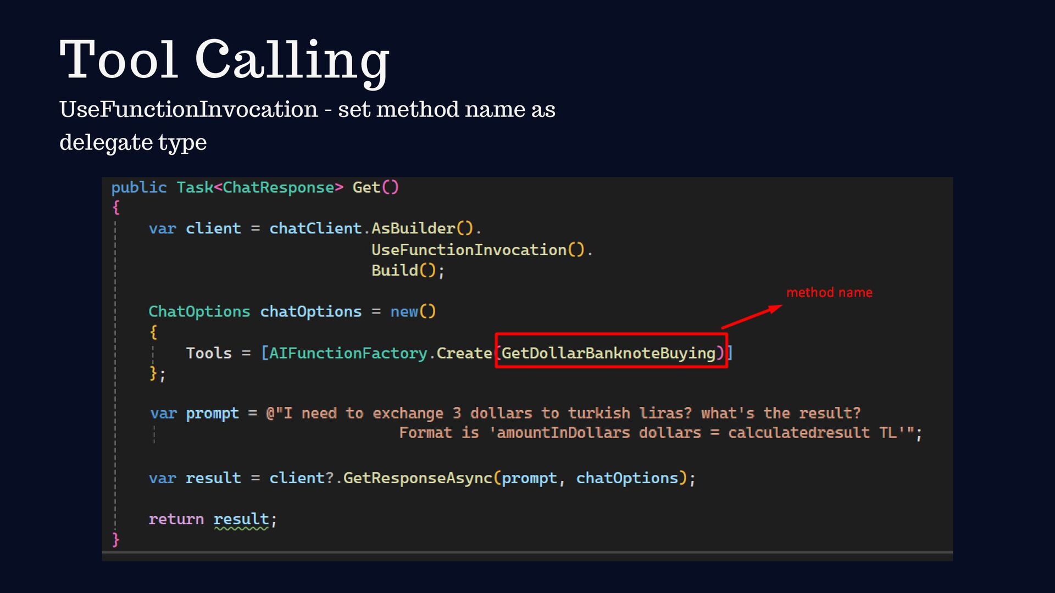Viewport: 1055px width, 593px height.
Task: Click the AsBuilder() method call
Action: pos(421,228)
